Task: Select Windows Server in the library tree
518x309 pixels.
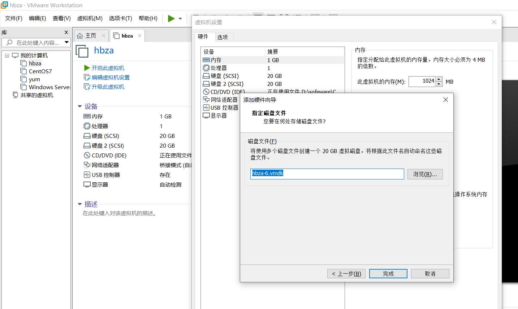Action: click(49, 87)
